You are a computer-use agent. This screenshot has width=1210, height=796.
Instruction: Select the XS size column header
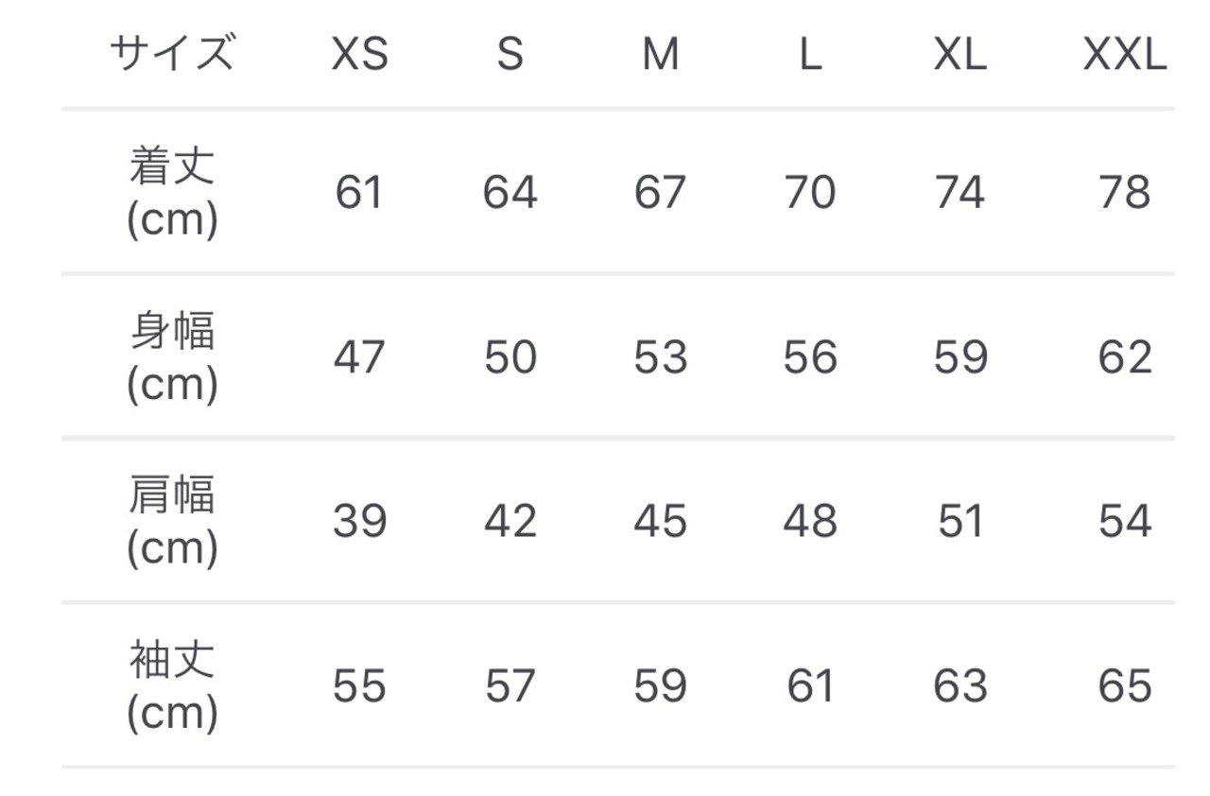(x=359, y=56)
